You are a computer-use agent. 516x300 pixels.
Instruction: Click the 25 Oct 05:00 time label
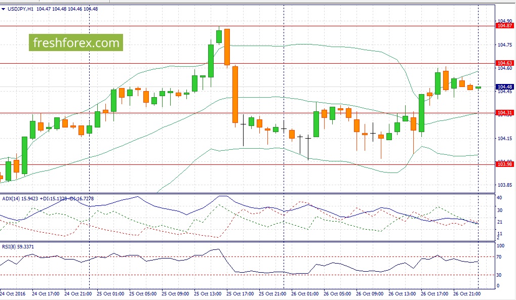(143, 293)
